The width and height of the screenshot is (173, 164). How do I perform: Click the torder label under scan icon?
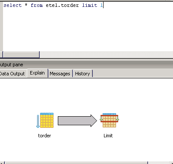click(x=44, y=136)
